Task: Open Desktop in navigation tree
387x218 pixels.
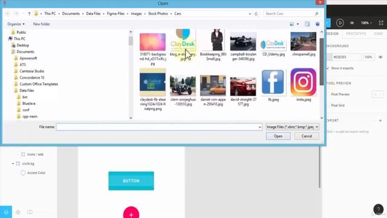Action: tap(23, 45)
